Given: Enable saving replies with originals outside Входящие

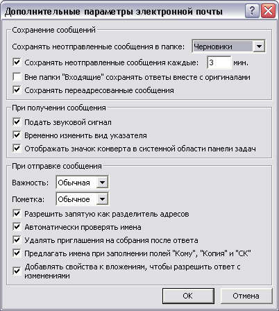Looking at the screenshot, I should pos(17,77).
